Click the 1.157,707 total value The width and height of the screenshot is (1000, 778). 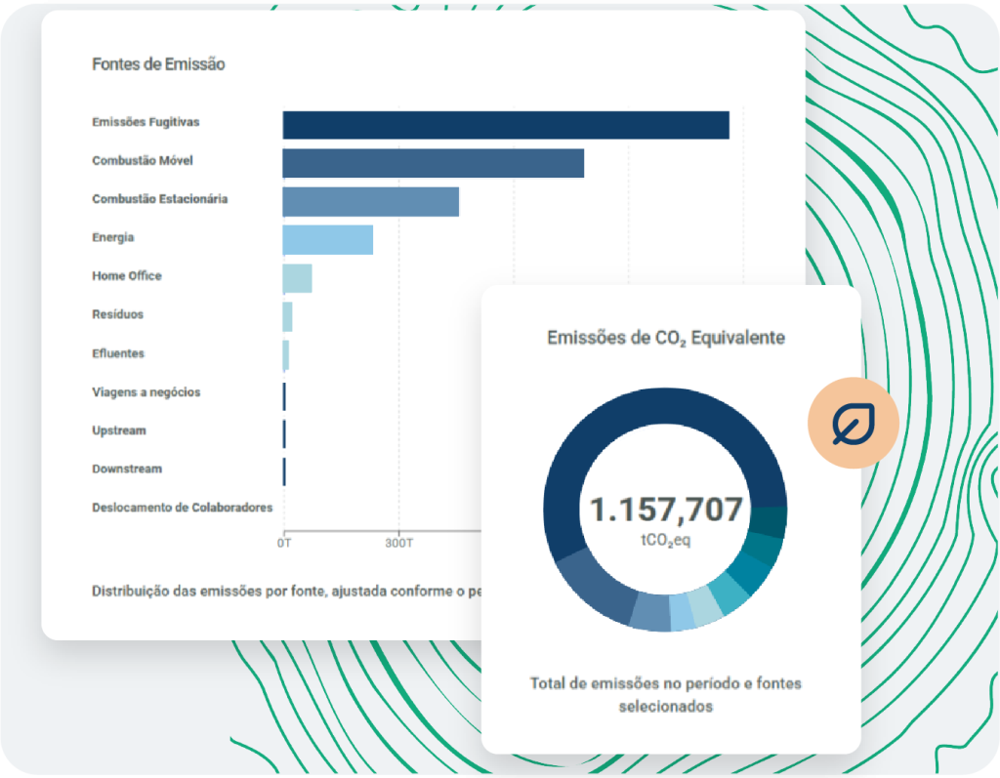point(666,510)
